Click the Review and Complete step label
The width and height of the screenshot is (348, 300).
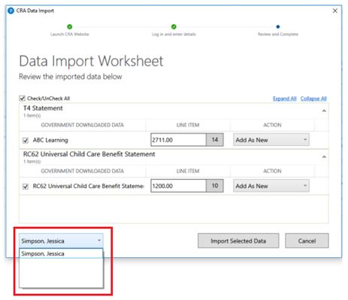pyautogui.click(x=278, y=34)
